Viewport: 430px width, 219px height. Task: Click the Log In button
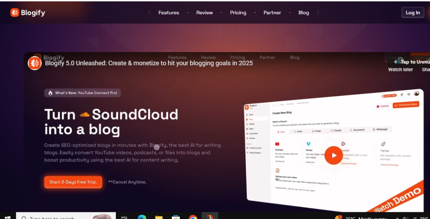[x=413, y=13]
